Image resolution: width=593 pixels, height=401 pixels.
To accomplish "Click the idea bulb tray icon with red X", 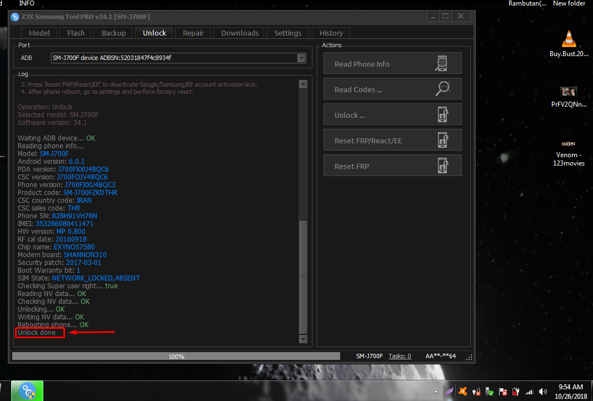I will tap(476, 392).
